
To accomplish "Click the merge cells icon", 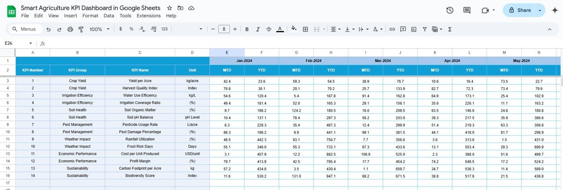I will [317, 29].
